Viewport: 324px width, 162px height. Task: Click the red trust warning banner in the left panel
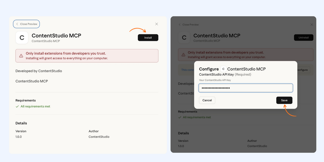(87, 56)
